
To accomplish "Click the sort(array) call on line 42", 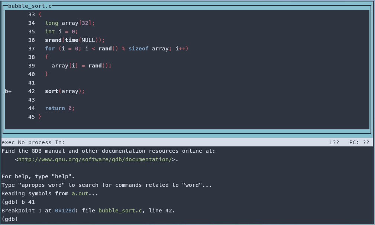I will 65,91.
